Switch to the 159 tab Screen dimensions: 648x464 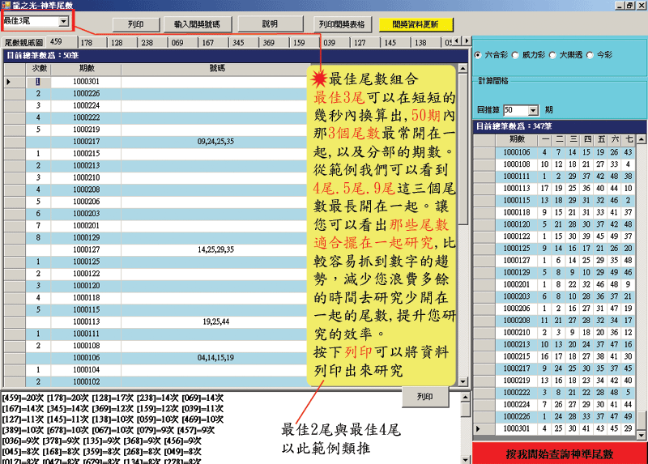(x=305, y=43)
